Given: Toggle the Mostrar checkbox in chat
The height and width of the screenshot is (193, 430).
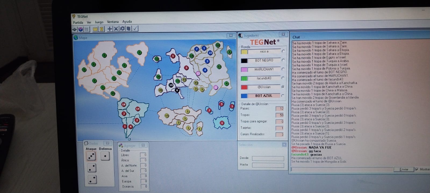Looking at the screenshot, I should tap(417, 169).
